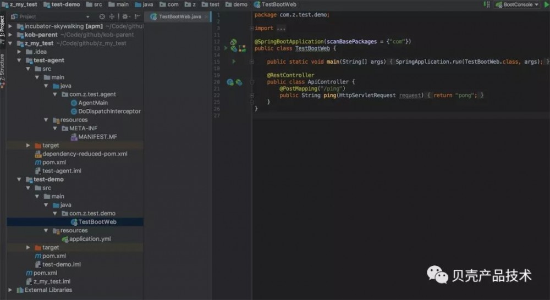
Task: Click the demo breadcrumb in navigation bar
Action: pyautogui.click(x=237, y=4)
